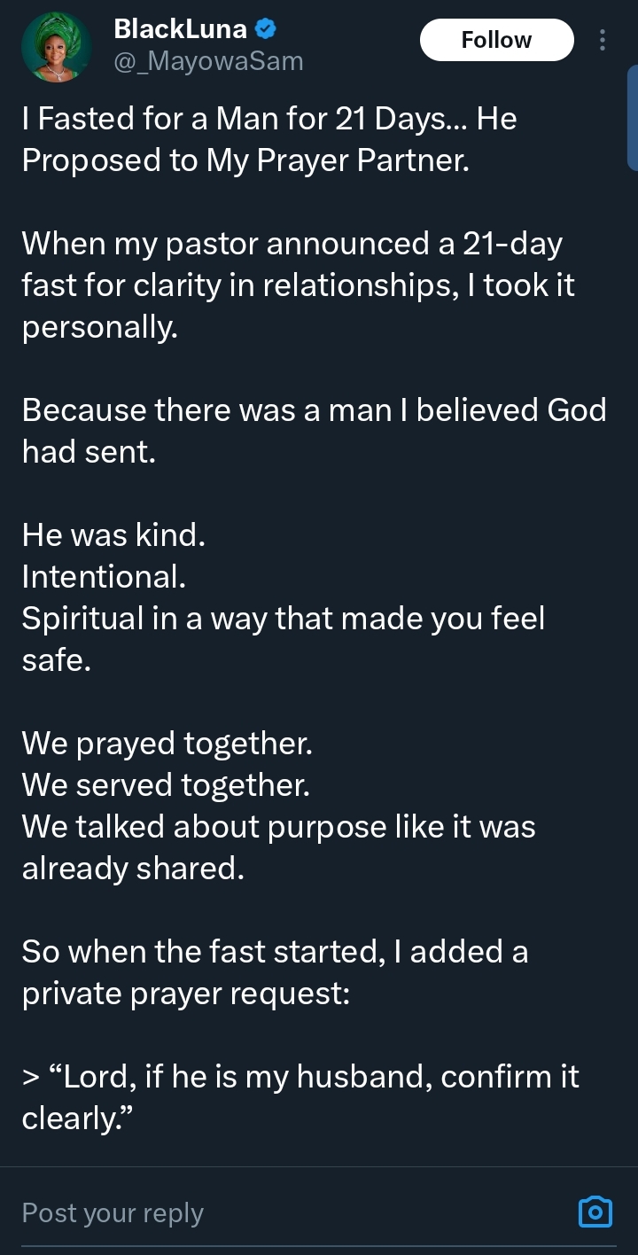Follow the BlackLuna account

coord(496,40)
